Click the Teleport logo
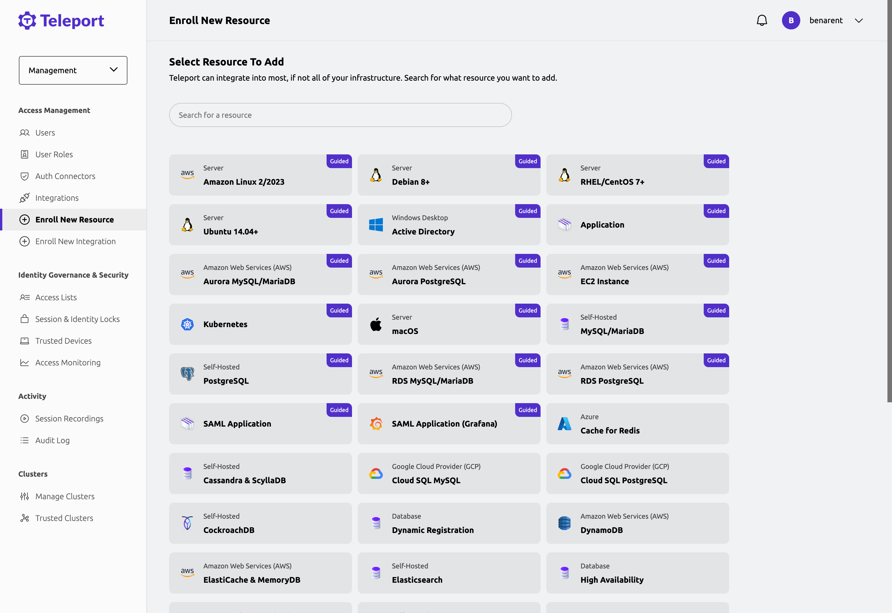The width and height of the screenshot is (892, 613). point(61,20)
